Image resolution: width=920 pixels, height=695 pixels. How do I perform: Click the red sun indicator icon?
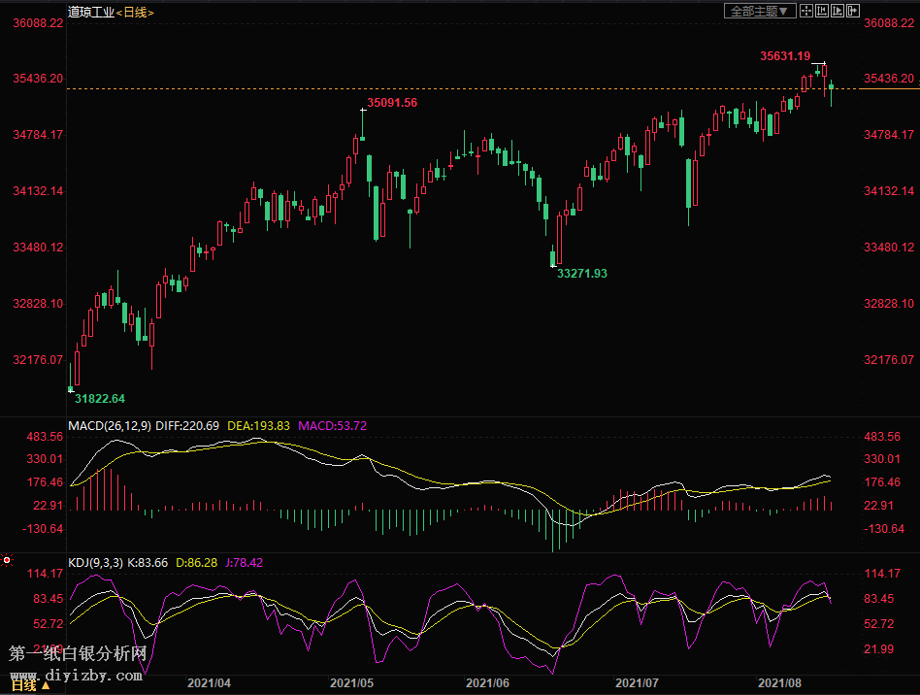7,561
